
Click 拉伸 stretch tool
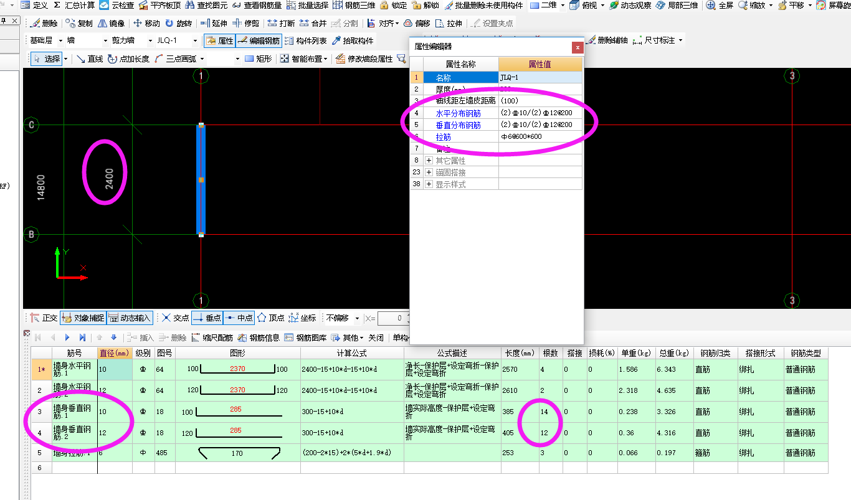pos(449,24)
